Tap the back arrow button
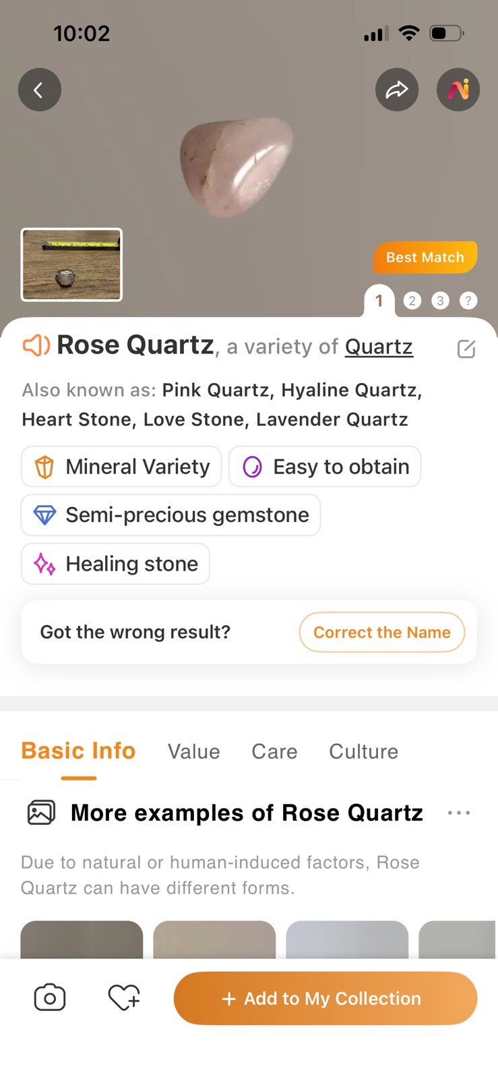This screenshot has width=498, height=1079. pos(39,90)
